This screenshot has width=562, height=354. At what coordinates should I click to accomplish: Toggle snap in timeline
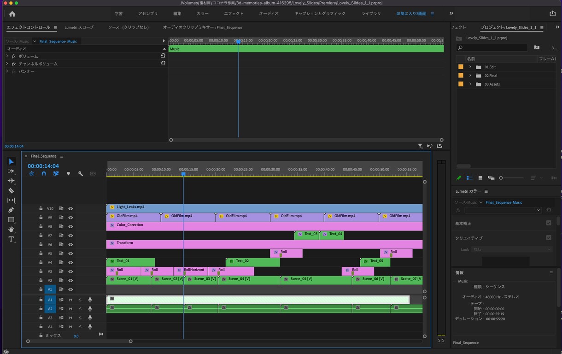[44, 174]
